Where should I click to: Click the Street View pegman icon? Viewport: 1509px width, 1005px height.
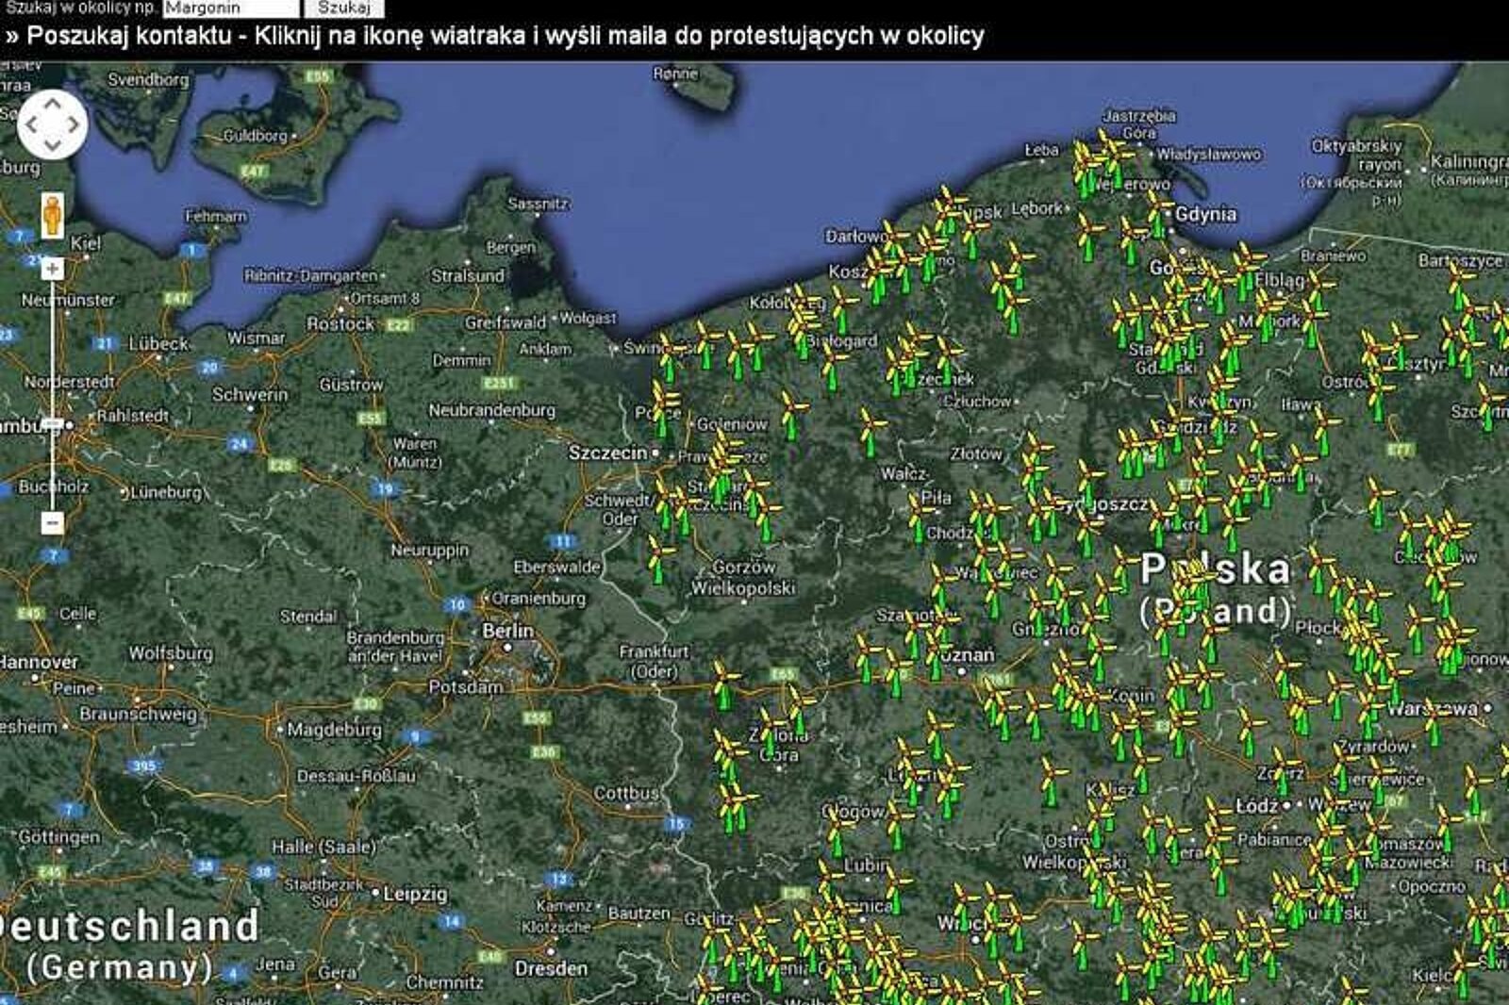tap(52, 216)
